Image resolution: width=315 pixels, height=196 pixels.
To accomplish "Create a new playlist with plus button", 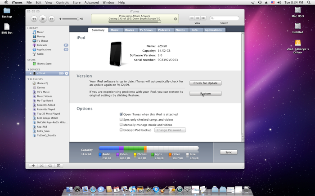I will 33,166.
